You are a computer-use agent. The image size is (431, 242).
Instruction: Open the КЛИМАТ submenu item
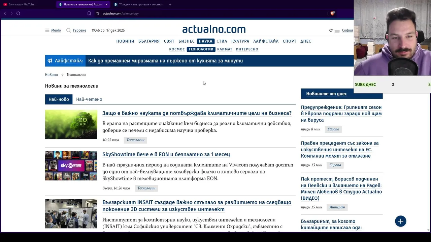pyautogui.click(x=225, y=49)
